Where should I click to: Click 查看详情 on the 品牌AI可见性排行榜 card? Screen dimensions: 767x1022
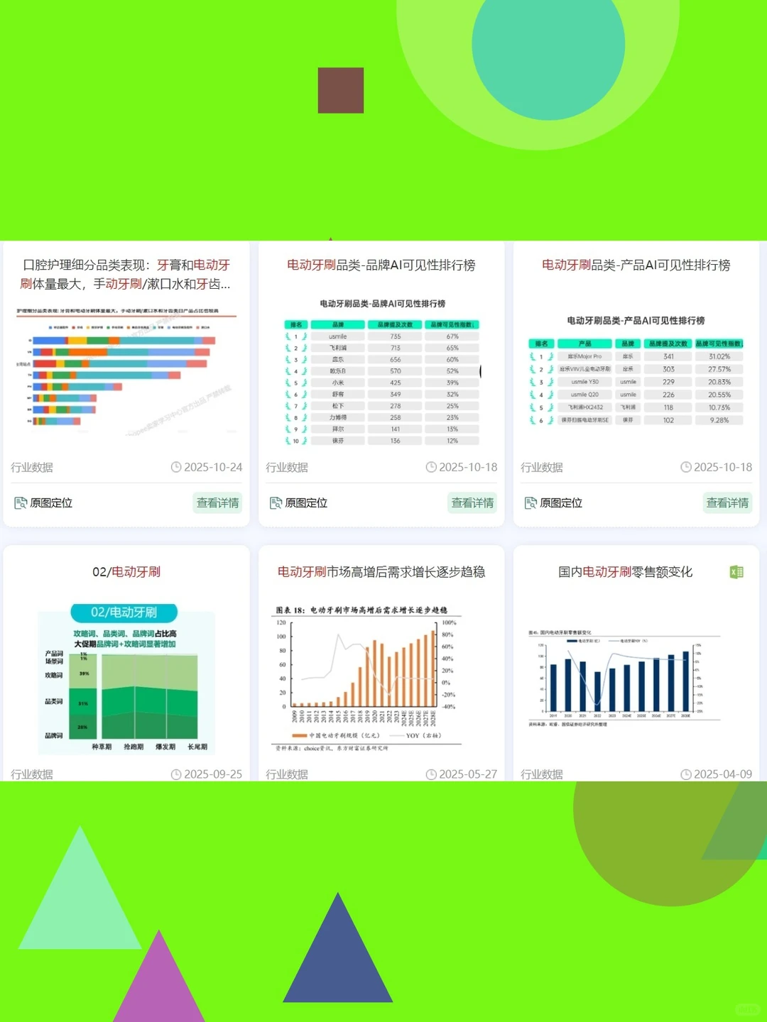473,502
